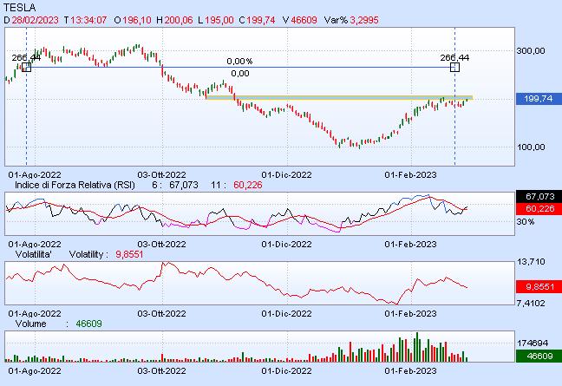Click the green 46609 volume tag
Screen dimensions: 562x386
click(x=539, y=356)
